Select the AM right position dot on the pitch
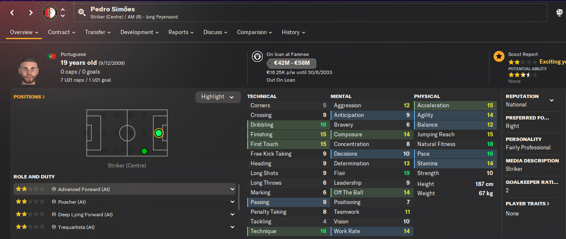566x239 pixels. [144, 151]
